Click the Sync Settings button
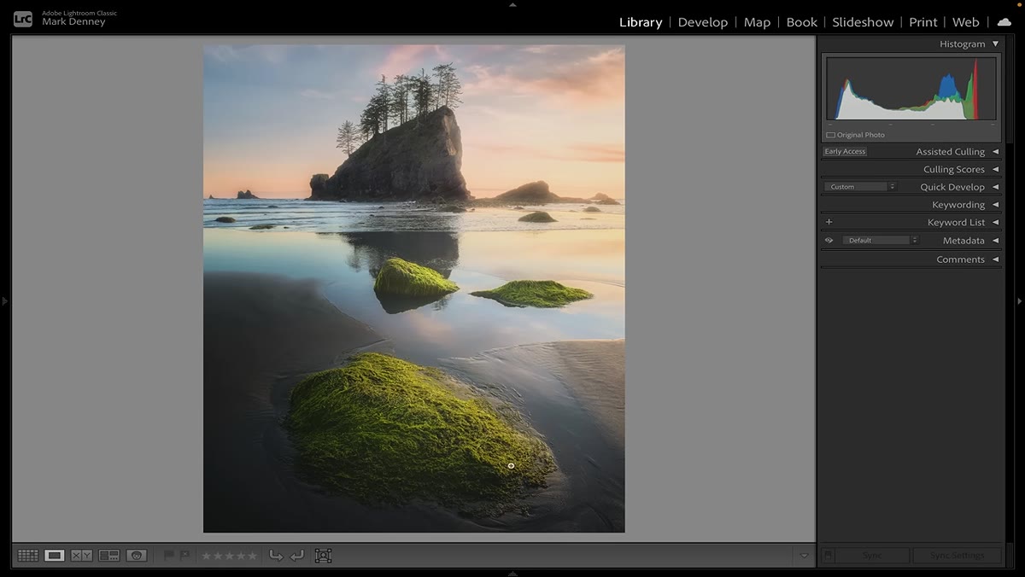Viewport: 1025px width, 577px height. 957,556
